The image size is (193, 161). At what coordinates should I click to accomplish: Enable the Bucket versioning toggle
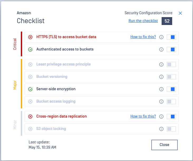[171, 77]
